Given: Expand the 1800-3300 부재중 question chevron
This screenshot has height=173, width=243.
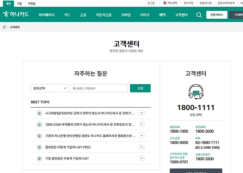Looking at the screenshot, I should pos(142,124).
